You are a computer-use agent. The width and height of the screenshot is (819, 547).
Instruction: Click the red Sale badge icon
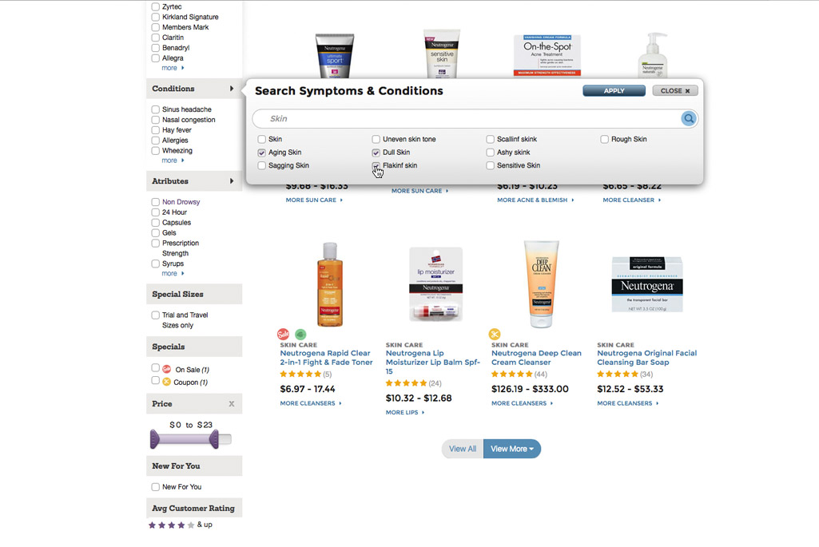pyautogui.click(x=283, y=334)
